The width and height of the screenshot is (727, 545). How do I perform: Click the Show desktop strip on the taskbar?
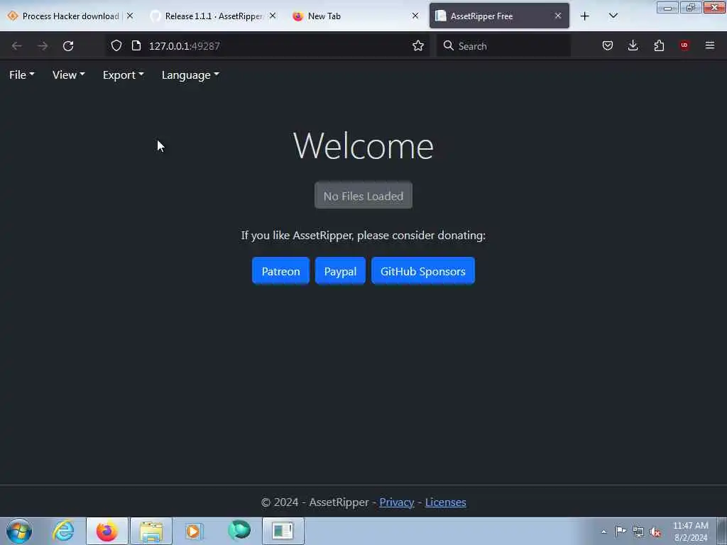click(722, 531)
